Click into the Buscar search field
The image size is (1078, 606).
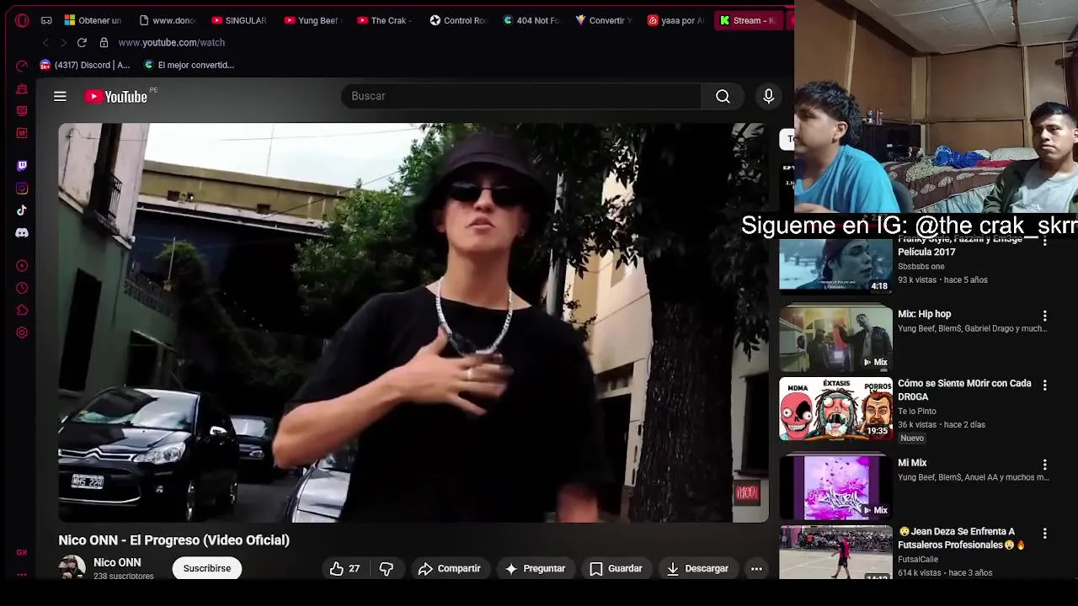point(521,96)
